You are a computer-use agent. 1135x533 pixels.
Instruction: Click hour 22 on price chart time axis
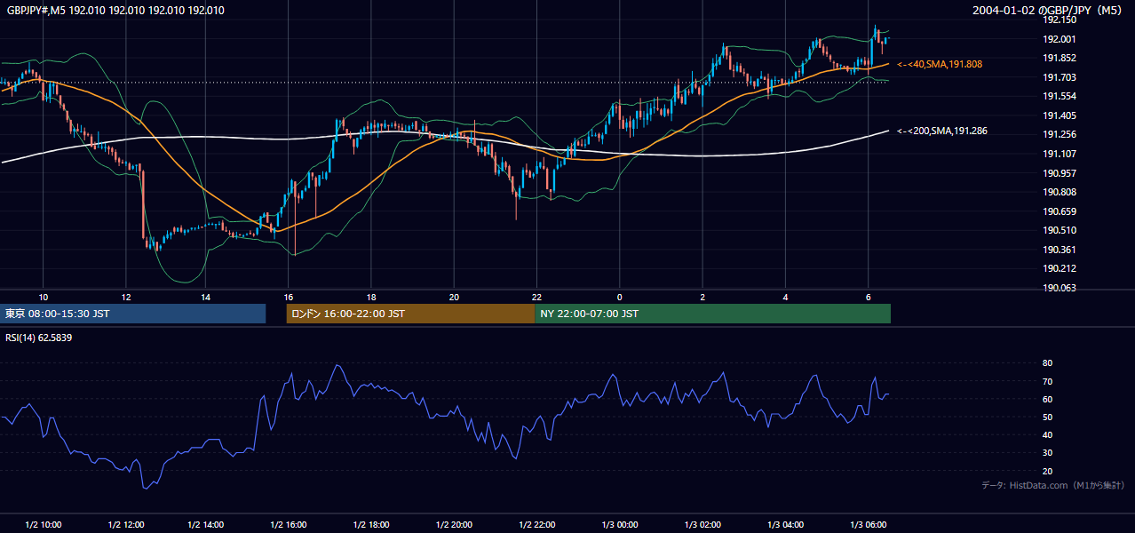(x=536, y=297)
